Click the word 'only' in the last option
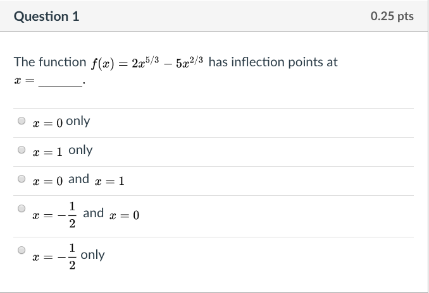The image size is (429, 293). tap(93, 255)
